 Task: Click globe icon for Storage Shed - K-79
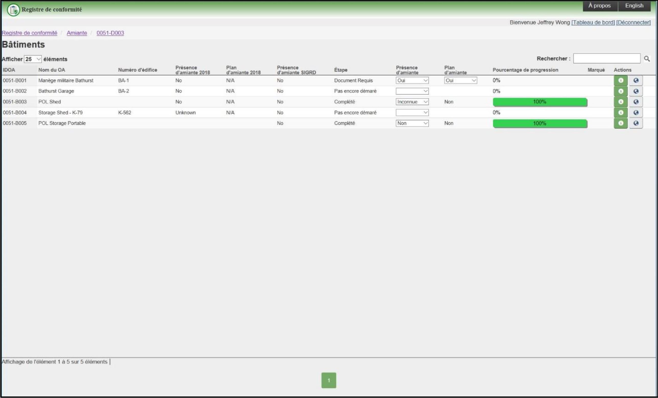636,113
